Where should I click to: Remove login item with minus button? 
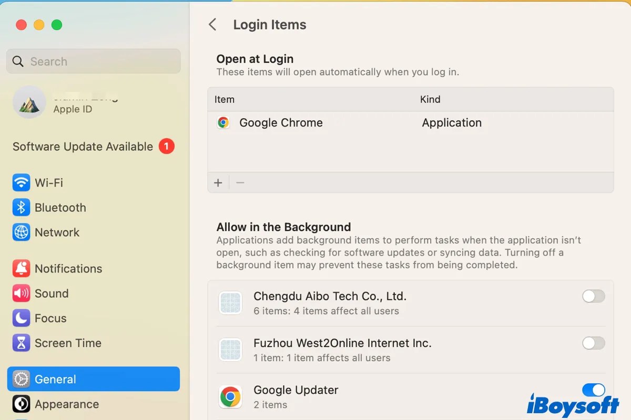(240, 183)
